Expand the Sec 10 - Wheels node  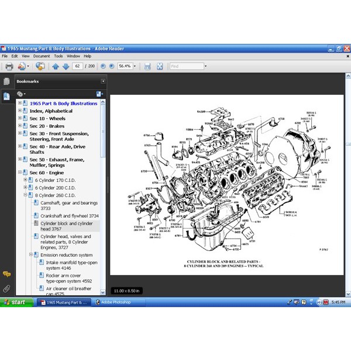coord(20,118)
